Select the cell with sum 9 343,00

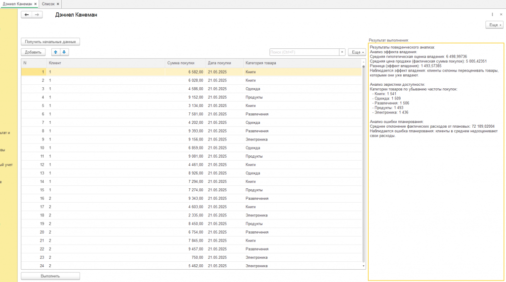pyautogui.click(x=185, y=198)
